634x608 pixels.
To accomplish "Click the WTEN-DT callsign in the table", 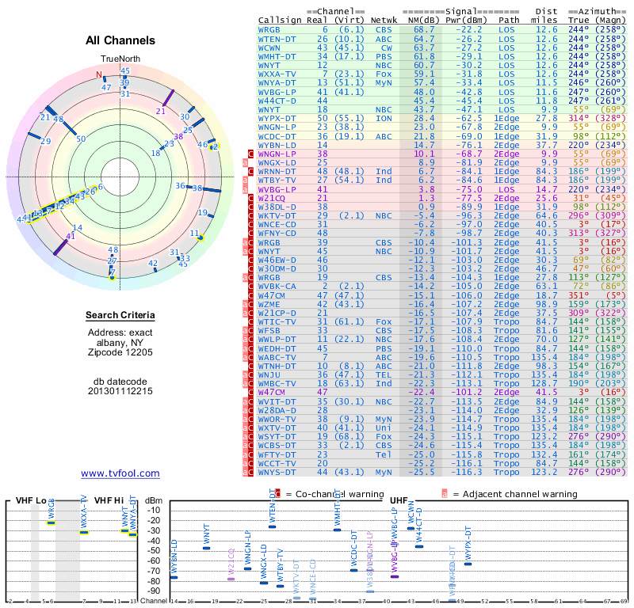I will pyautogui.click(x=277, y=39).
